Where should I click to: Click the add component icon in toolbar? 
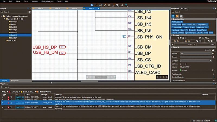[x=109, y=5]
